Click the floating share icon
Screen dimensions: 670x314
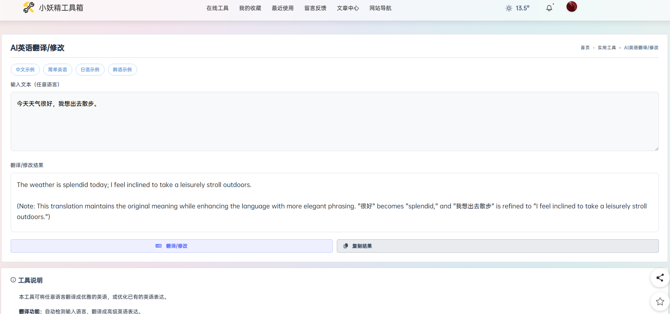coord(660,278)
